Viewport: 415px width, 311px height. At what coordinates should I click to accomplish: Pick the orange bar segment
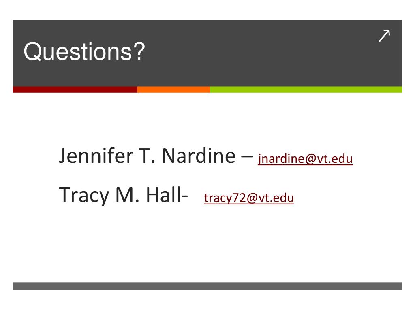click(x=173, y=89)
